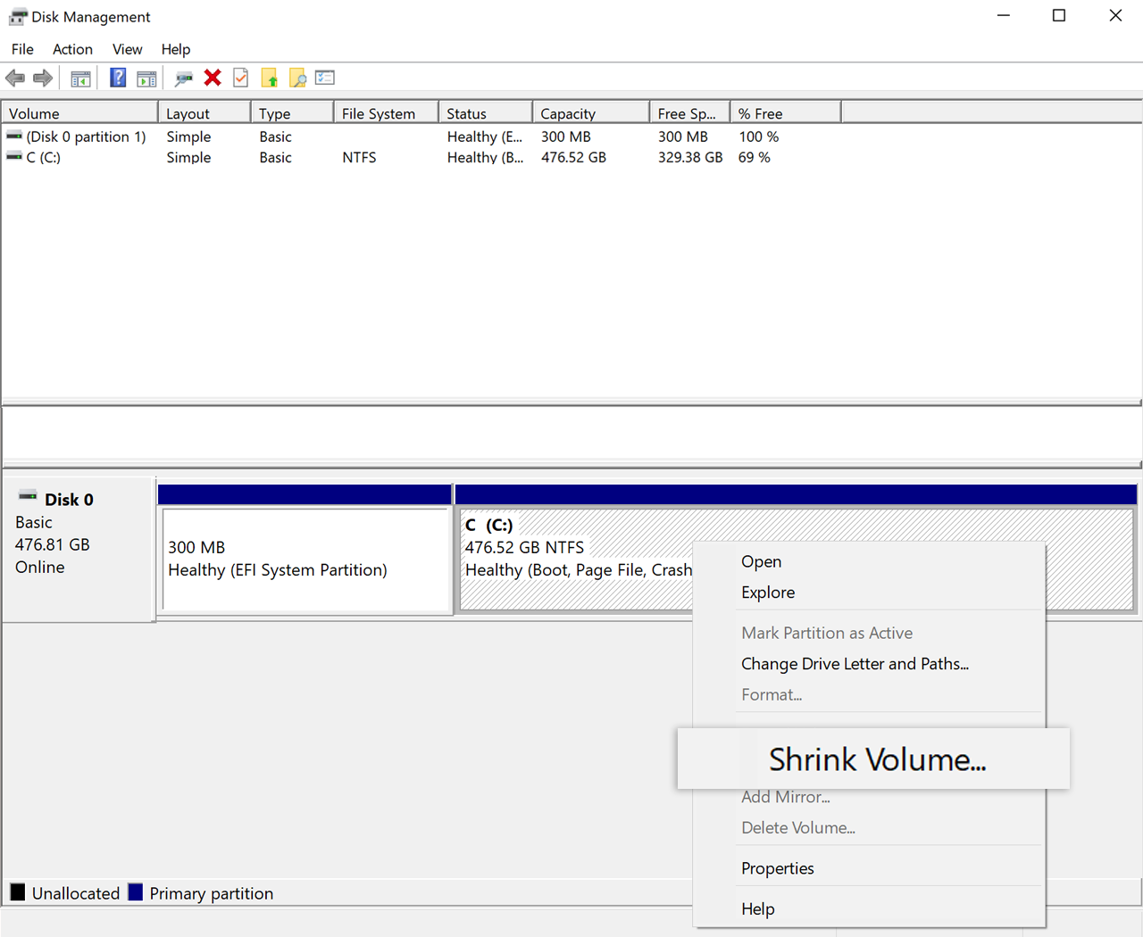Click the folder with magnifier icon
Screen dimensions: 1143x937
pos(297,79)
